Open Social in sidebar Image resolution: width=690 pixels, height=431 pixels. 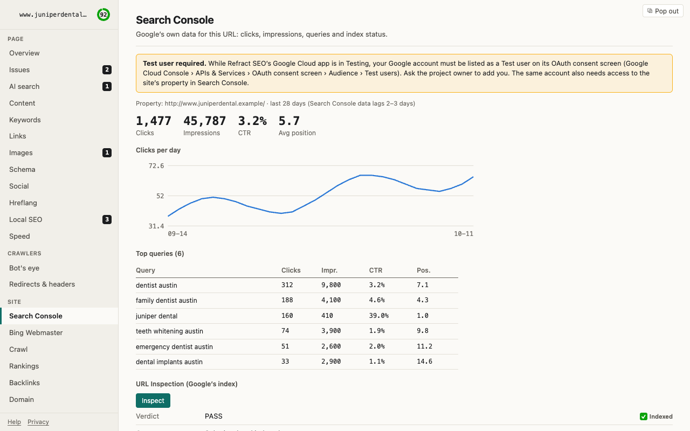(x=59, y=186)
